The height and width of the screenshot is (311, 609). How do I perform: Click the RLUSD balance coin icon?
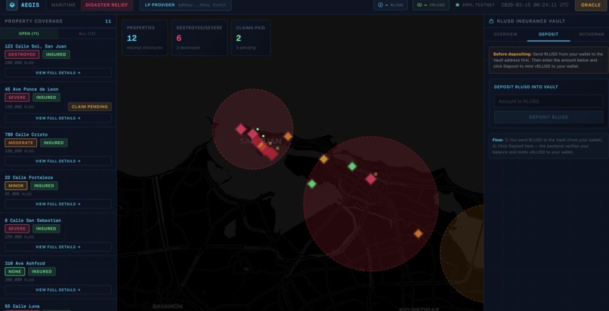pyautogui.click(x=380, y=5)
